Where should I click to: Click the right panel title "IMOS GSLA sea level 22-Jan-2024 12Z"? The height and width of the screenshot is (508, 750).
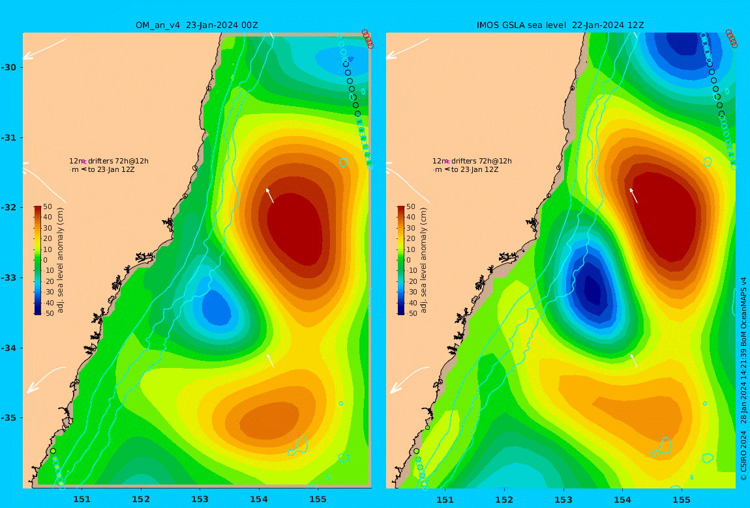560,25
